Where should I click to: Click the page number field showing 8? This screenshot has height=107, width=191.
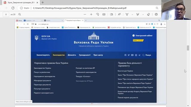click(6, 15)
